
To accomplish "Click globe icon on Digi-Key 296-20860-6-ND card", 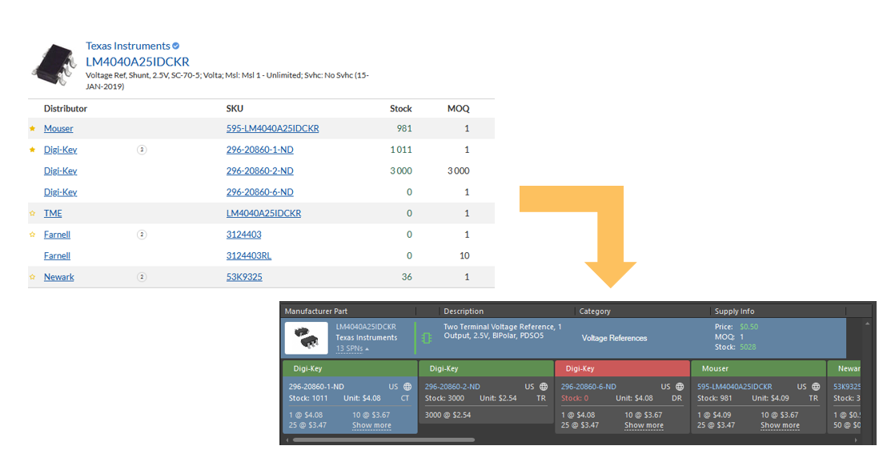I will (x=680, y=387).
